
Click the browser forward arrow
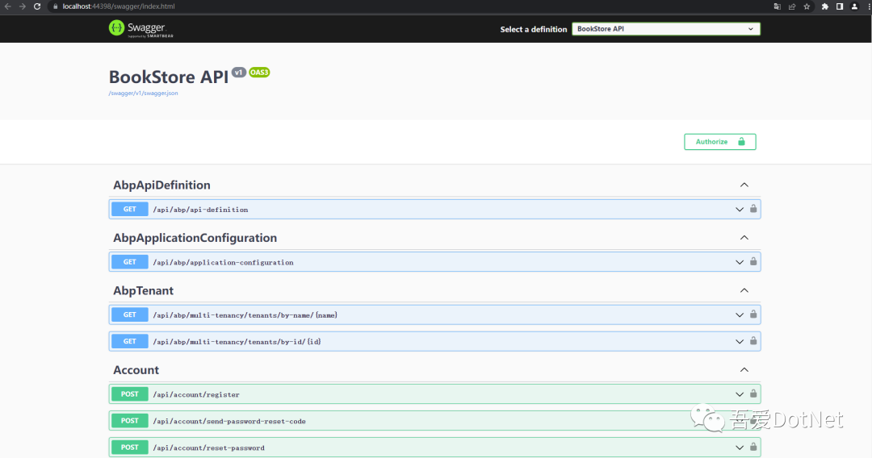click(23, 6)
